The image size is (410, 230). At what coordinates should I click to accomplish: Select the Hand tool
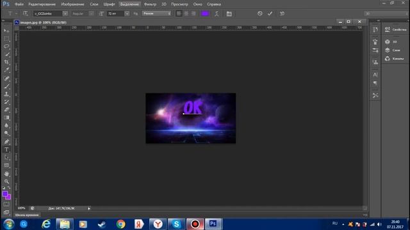[6, 174]
